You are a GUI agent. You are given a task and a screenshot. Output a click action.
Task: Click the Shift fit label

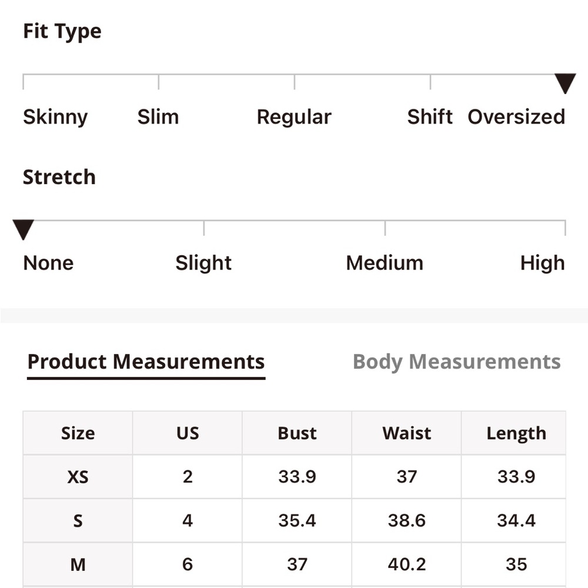point(430,116)
